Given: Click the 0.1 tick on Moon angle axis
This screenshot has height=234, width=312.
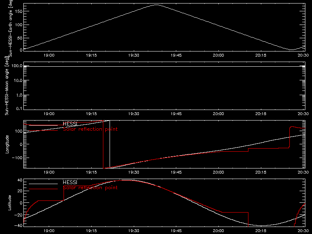Looking at the screenshot, I should (19, 108).
